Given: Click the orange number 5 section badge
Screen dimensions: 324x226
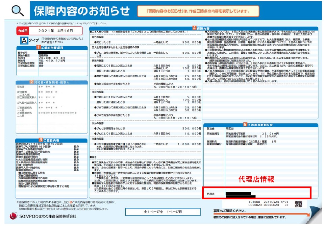Looking at the screenshot, I should coord(245,124).
